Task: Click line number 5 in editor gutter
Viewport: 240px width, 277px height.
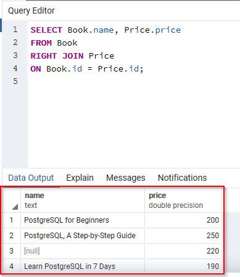Action: pyautogui.click(x=15, y=81)
